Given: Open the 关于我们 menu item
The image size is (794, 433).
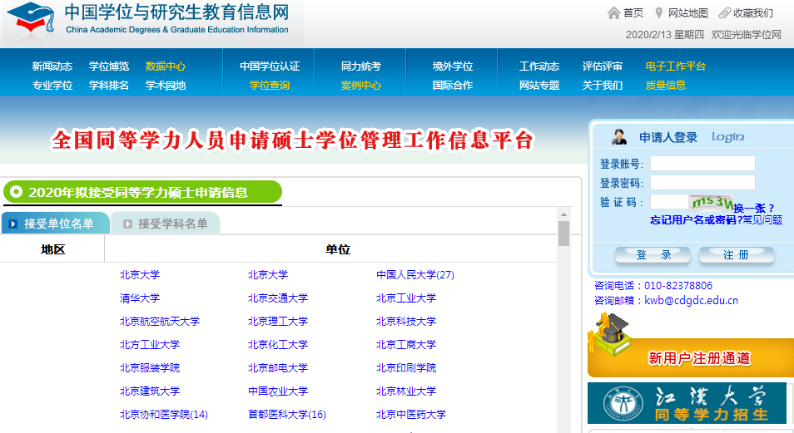Looking at the screenshot, I should [603, 86].
